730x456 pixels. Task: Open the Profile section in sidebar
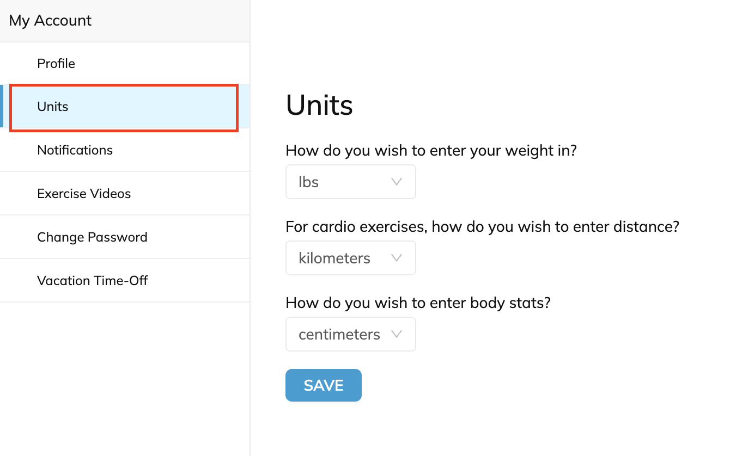56,63
